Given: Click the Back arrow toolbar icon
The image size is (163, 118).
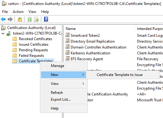Looking at the screenshot, I should coord(3,19).
